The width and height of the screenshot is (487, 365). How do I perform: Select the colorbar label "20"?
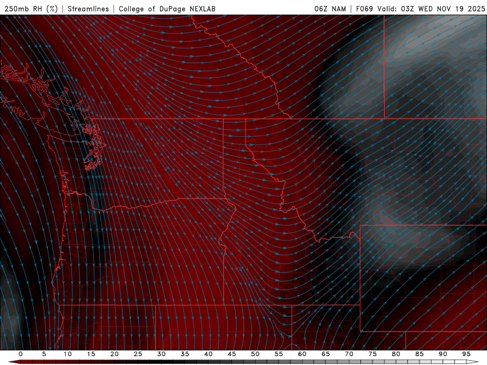click(114, 354)
